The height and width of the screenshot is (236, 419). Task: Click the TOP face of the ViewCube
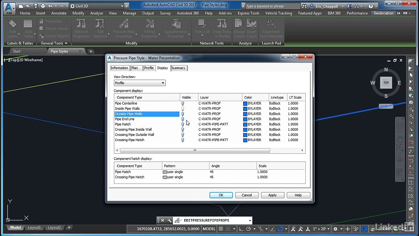click(386, 83)
